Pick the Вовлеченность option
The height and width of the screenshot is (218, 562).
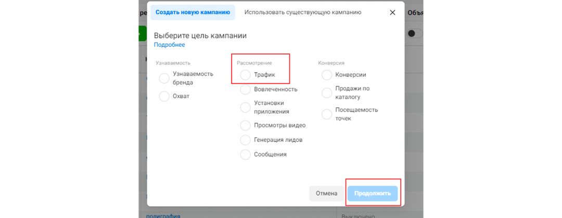245,89
